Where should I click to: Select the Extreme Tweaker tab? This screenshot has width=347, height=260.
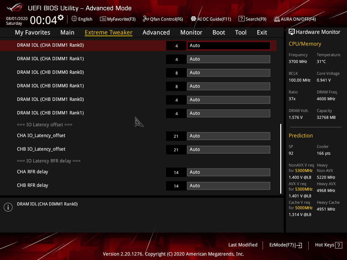click(109, 32)
